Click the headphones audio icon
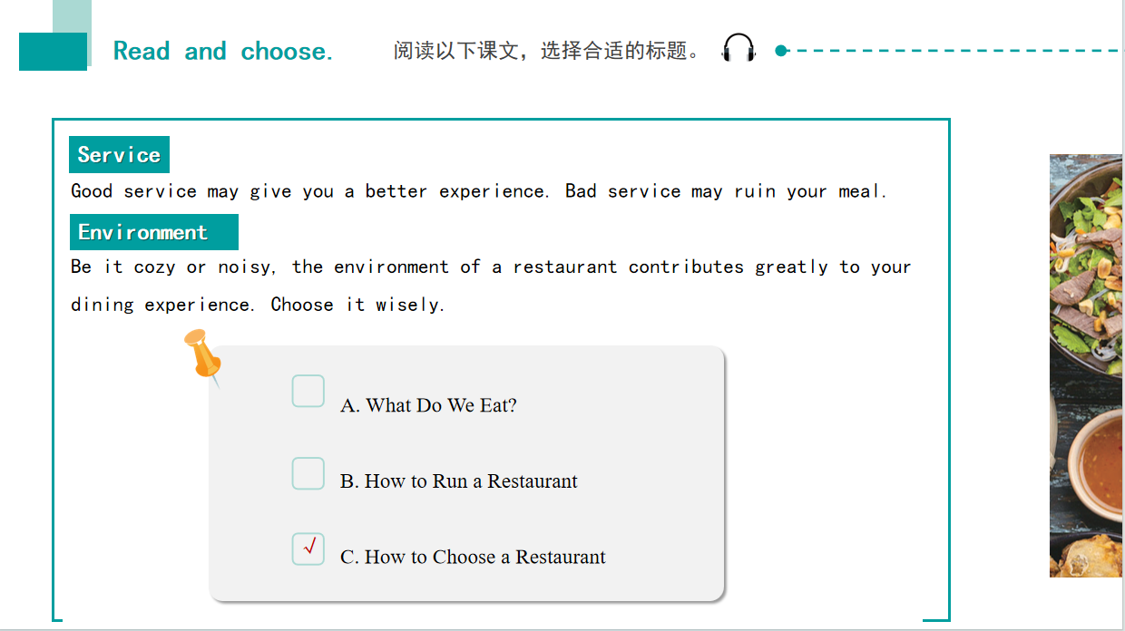The width and height of the screenshot is (1125, 631). (739, 48)
